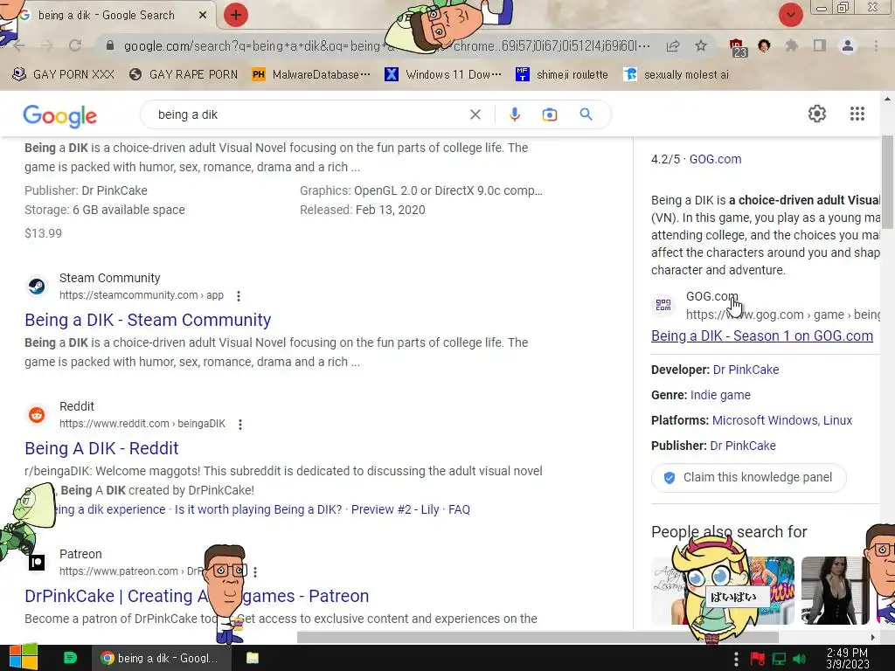The width and height of the screenshot is (895, 671).
Task: Open 'Being A DIK - Reddit' result
Action: point(101,448)
